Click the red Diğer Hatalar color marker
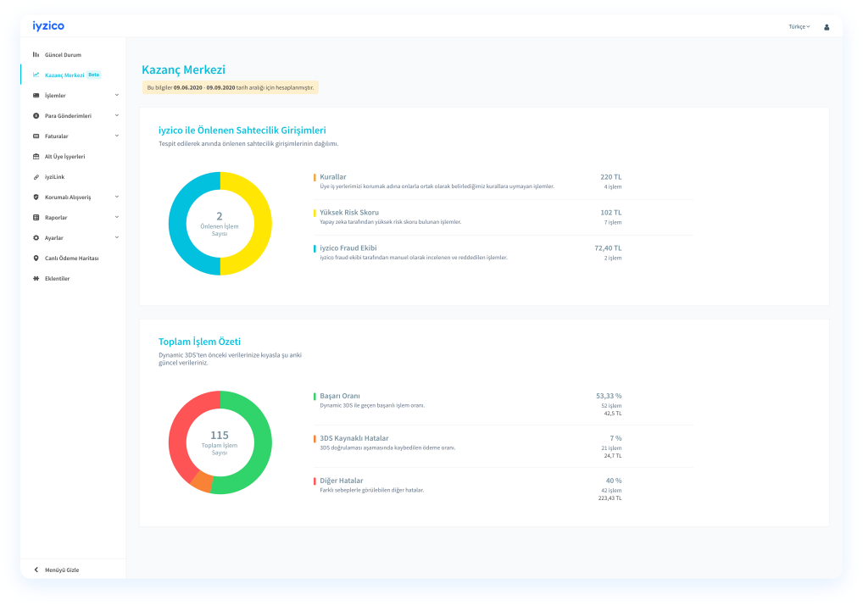 click(315, 481)
